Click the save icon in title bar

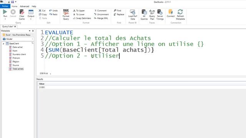[x=12, y=2]
